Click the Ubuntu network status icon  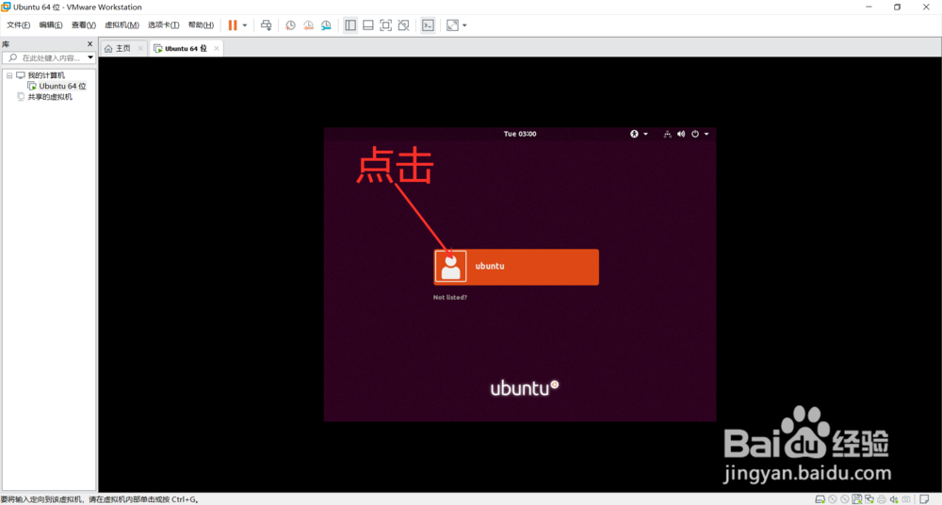[x=668, y=134]
